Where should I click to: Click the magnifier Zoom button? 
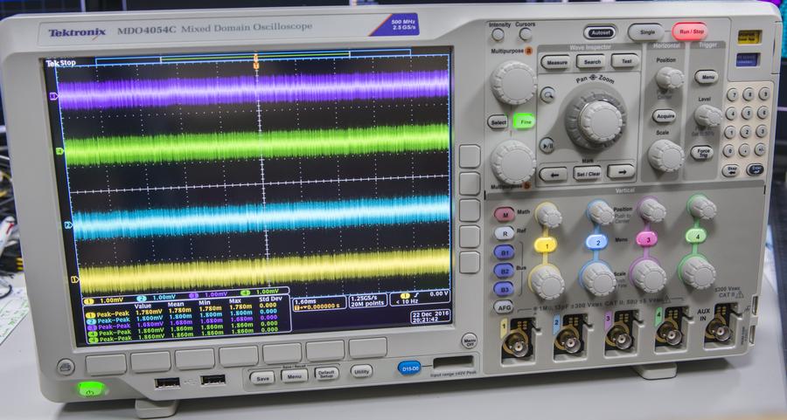point(548,94)
